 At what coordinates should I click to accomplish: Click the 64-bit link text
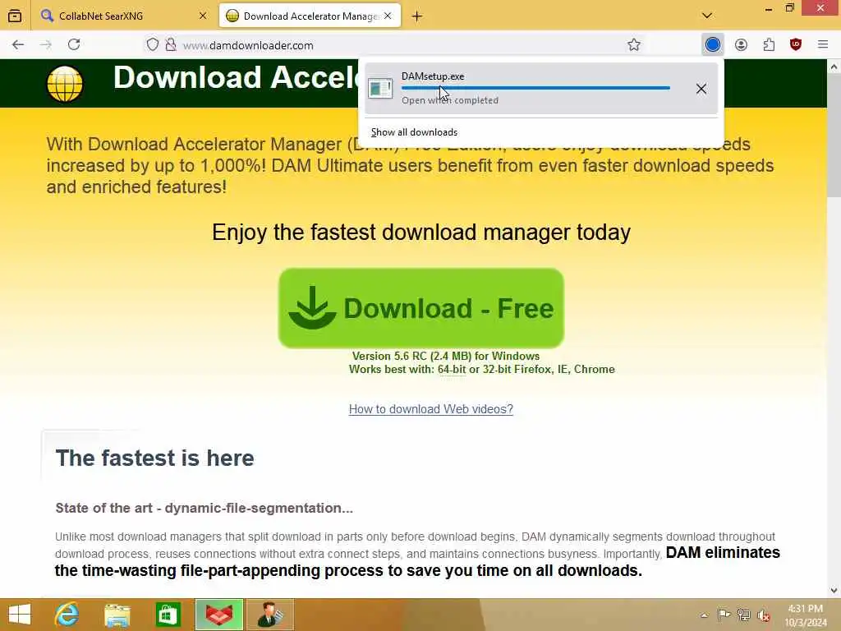[452, 370]
